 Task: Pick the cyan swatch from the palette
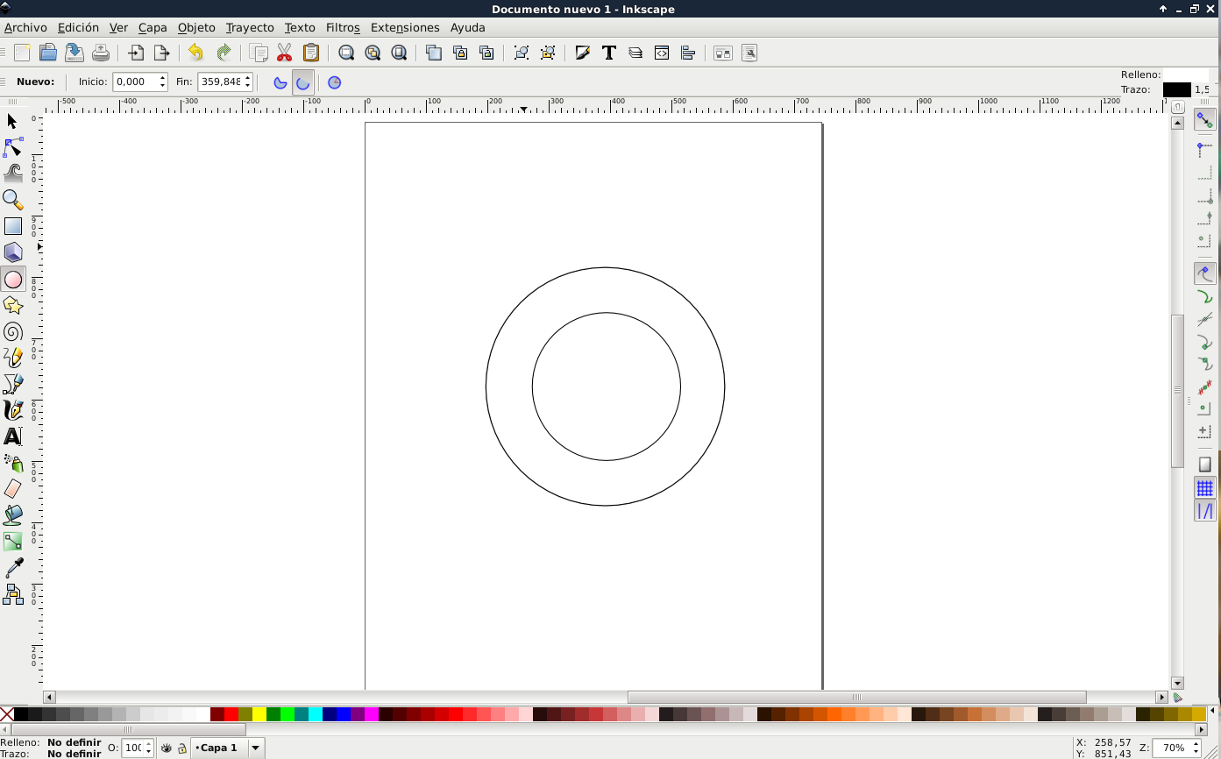coord(316,714)
